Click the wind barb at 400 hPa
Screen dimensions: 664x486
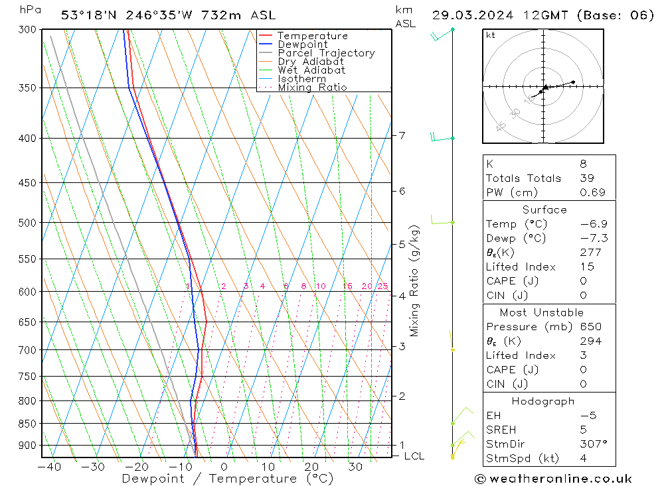pos(442,137)
